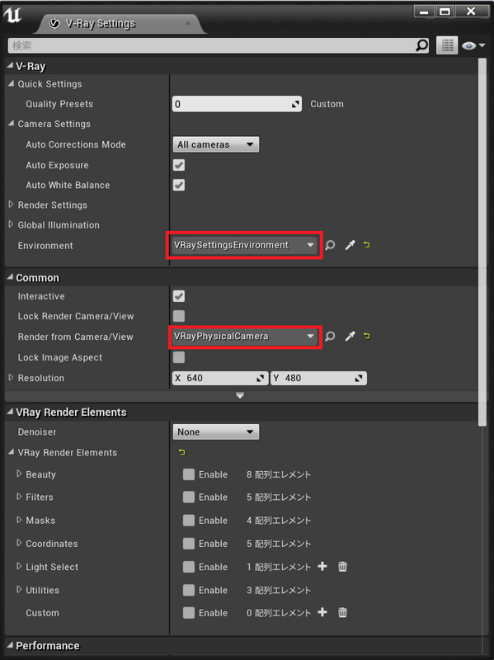This screenshot has width=494, height=660.
Task: Expand the Global Illumination section
Action: [x=11, y=224]
